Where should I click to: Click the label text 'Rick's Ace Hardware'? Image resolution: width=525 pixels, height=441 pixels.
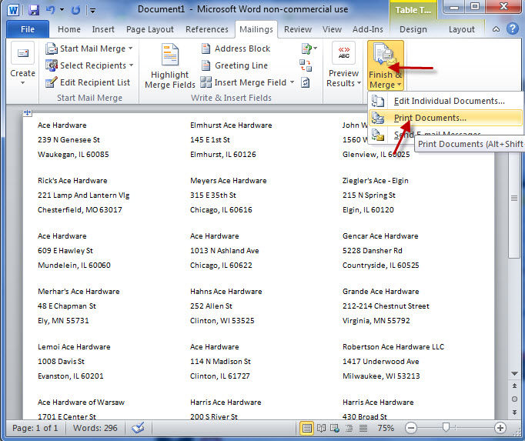72,181
